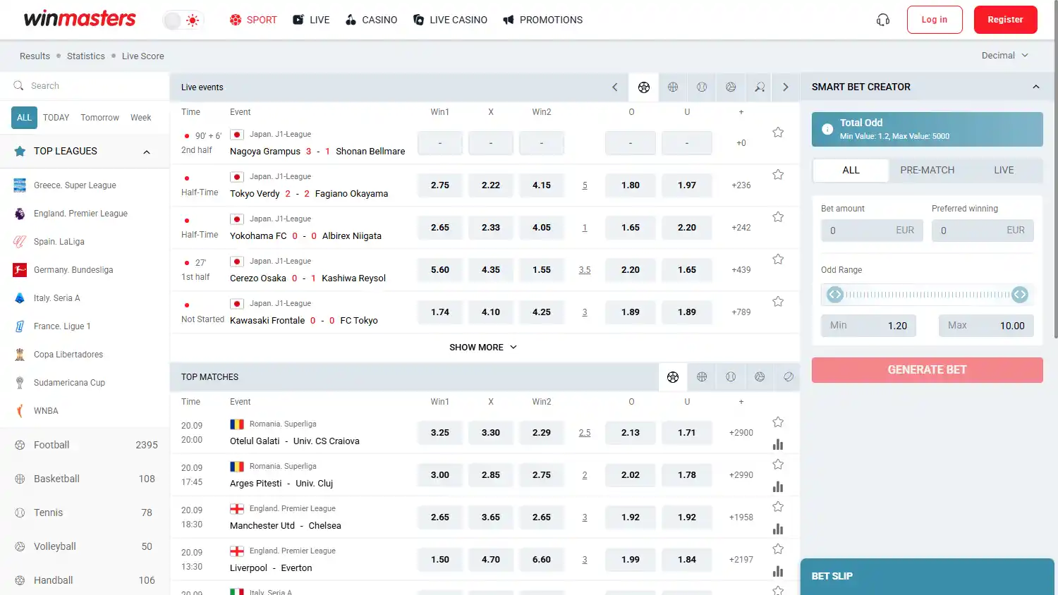Click the Register button
Image resolution: width=1058 pixels, height=595 pixels.
[x=1006, y=20]
